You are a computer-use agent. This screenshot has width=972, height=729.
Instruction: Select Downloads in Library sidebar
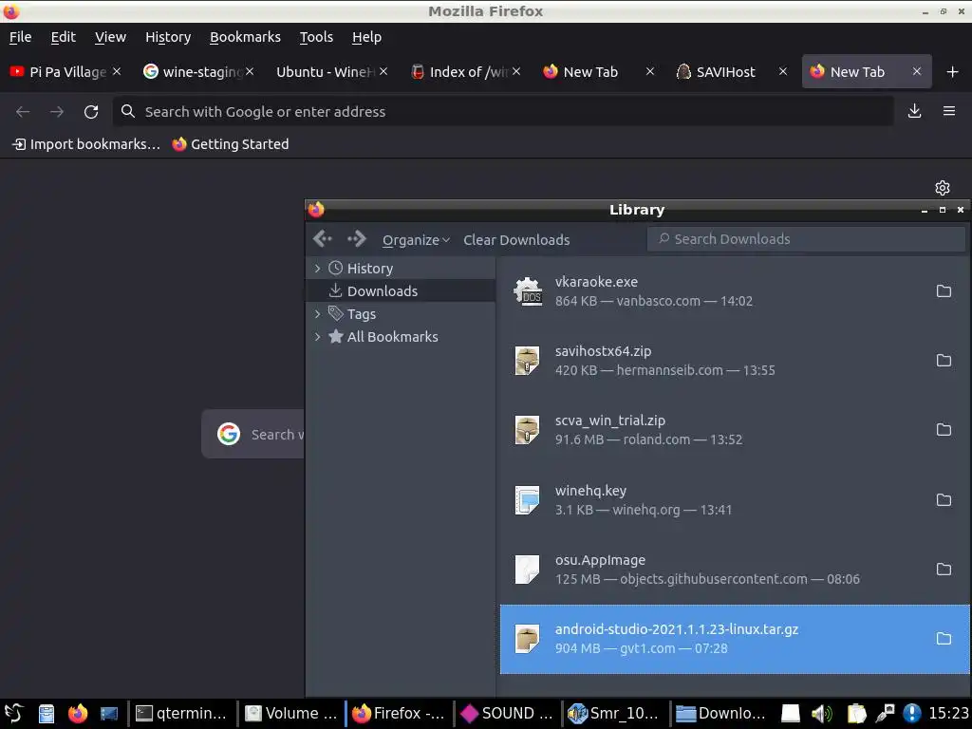pos(401,290)
